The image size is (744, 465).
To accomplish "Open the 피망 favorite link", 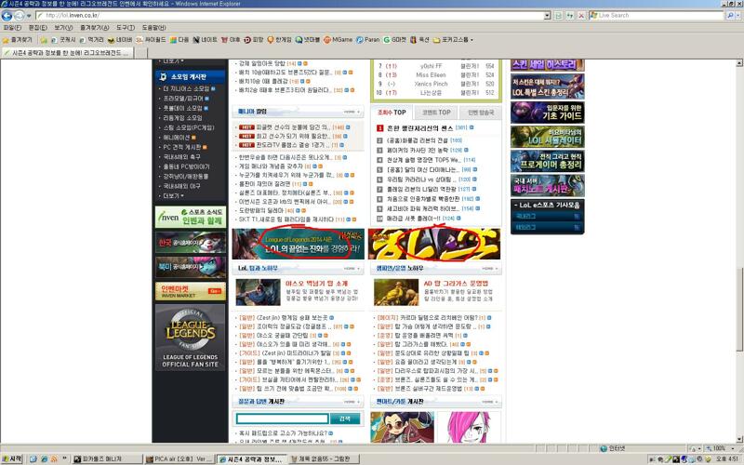I will coord(254,40).
